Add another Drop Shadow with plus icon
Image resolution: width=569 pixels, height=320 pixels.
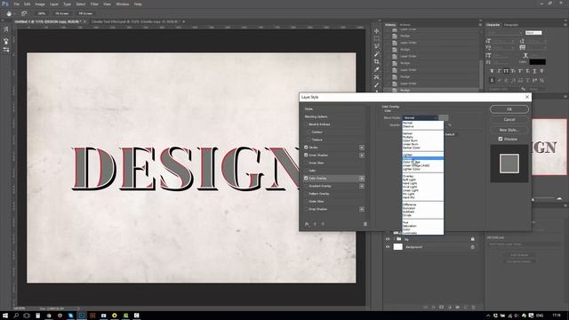click(x=362, y=209)
